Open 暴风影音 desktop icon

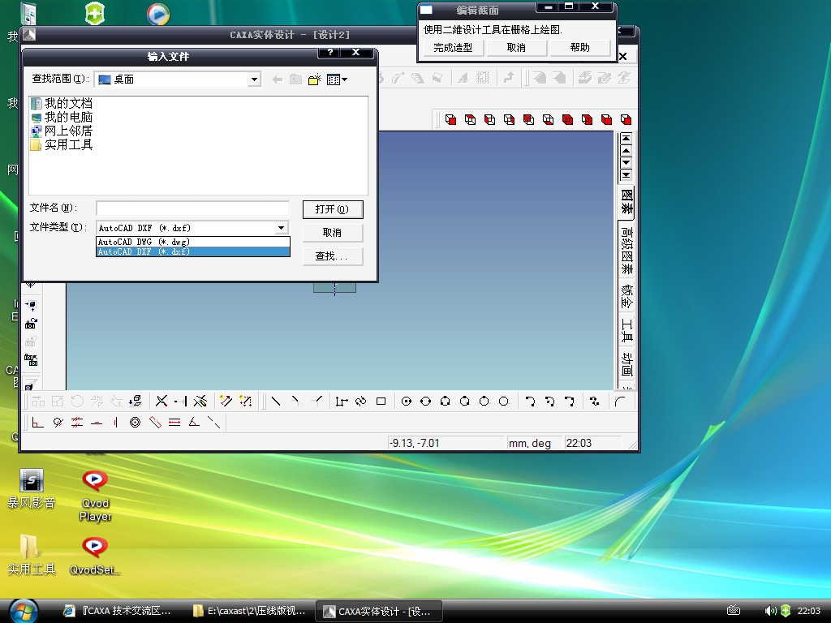coord(32,489)
